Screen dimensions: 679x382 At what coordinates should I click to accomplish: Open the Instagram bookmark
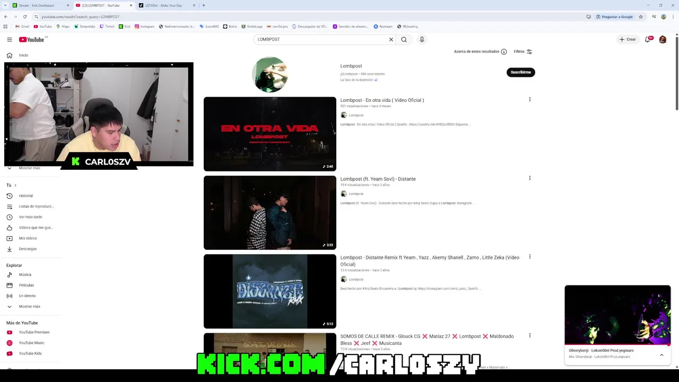click(x=144, y=26)
